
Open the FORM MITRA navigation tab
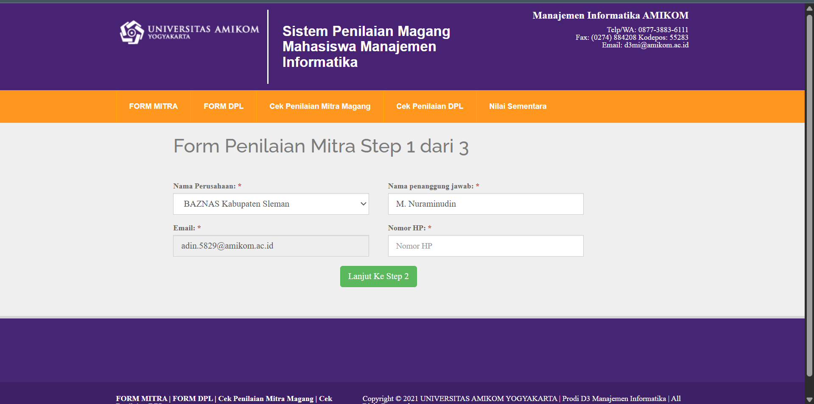(x=153, y=106)
